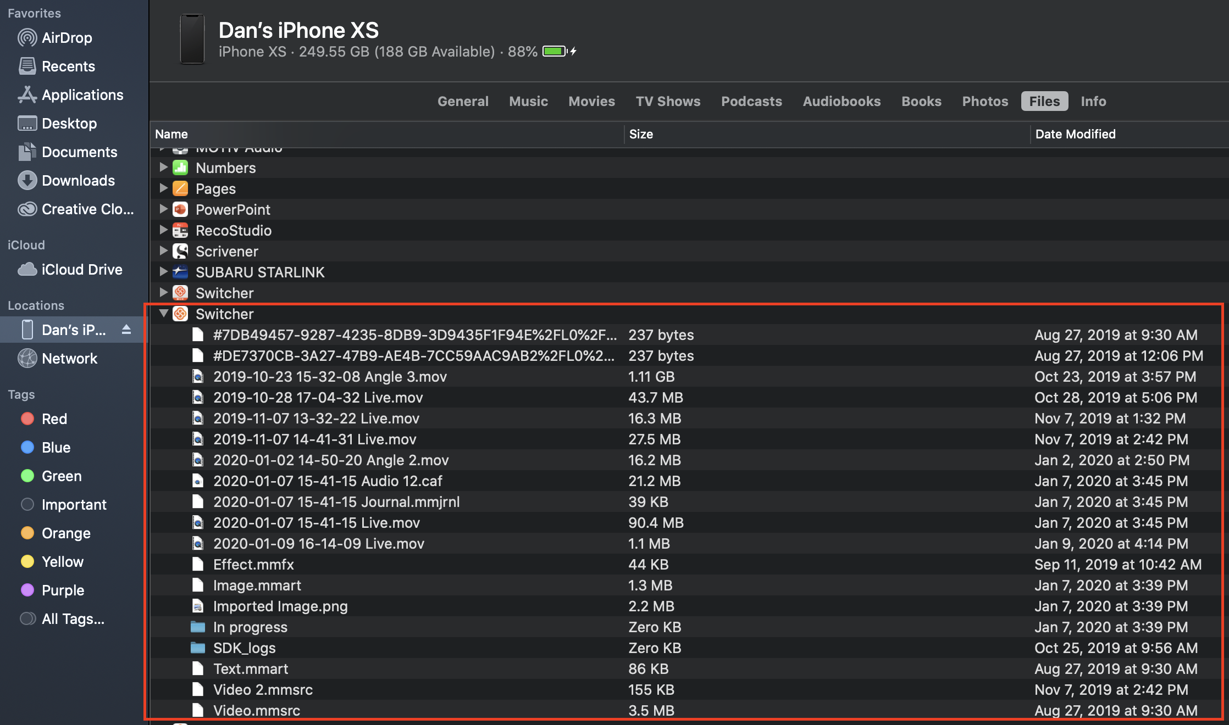Click the Imported Image.png file icon

(x=198, y=606)
